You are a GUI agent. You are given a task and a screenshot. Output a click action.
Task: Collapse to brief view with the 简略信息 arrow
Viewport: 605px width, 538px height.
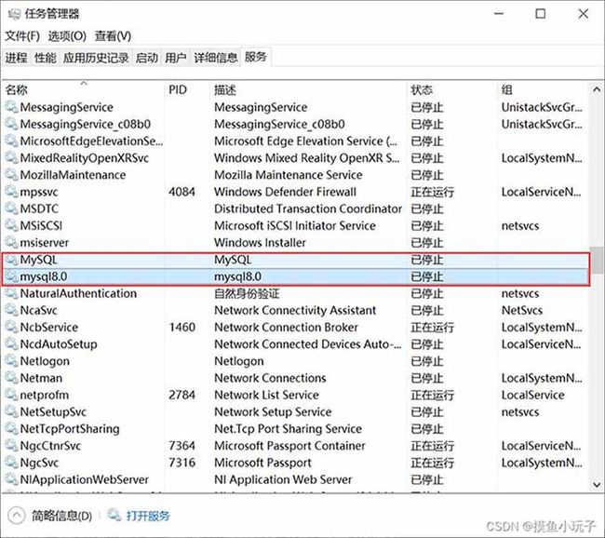pos(16,516)
